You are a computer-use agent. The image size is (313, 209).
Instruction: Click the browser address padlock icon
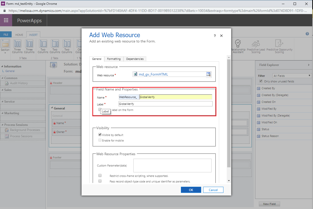point(4,11)
